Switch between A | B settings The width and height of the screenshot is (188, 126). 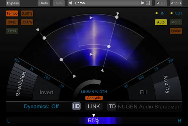tap(161, 3)
